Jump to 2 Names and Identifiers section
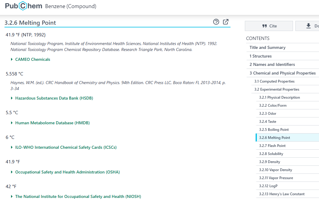319x200 pixels. [272, 64]
